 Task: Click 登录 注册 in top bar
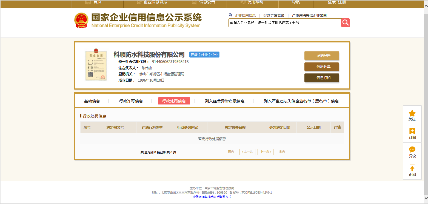[337, 2]
